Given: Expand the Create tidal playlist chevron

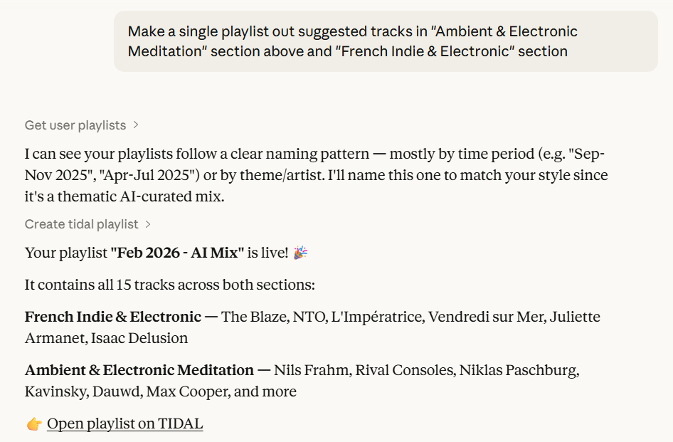Looking at the screenshot, I should click(x=148, y=224).
